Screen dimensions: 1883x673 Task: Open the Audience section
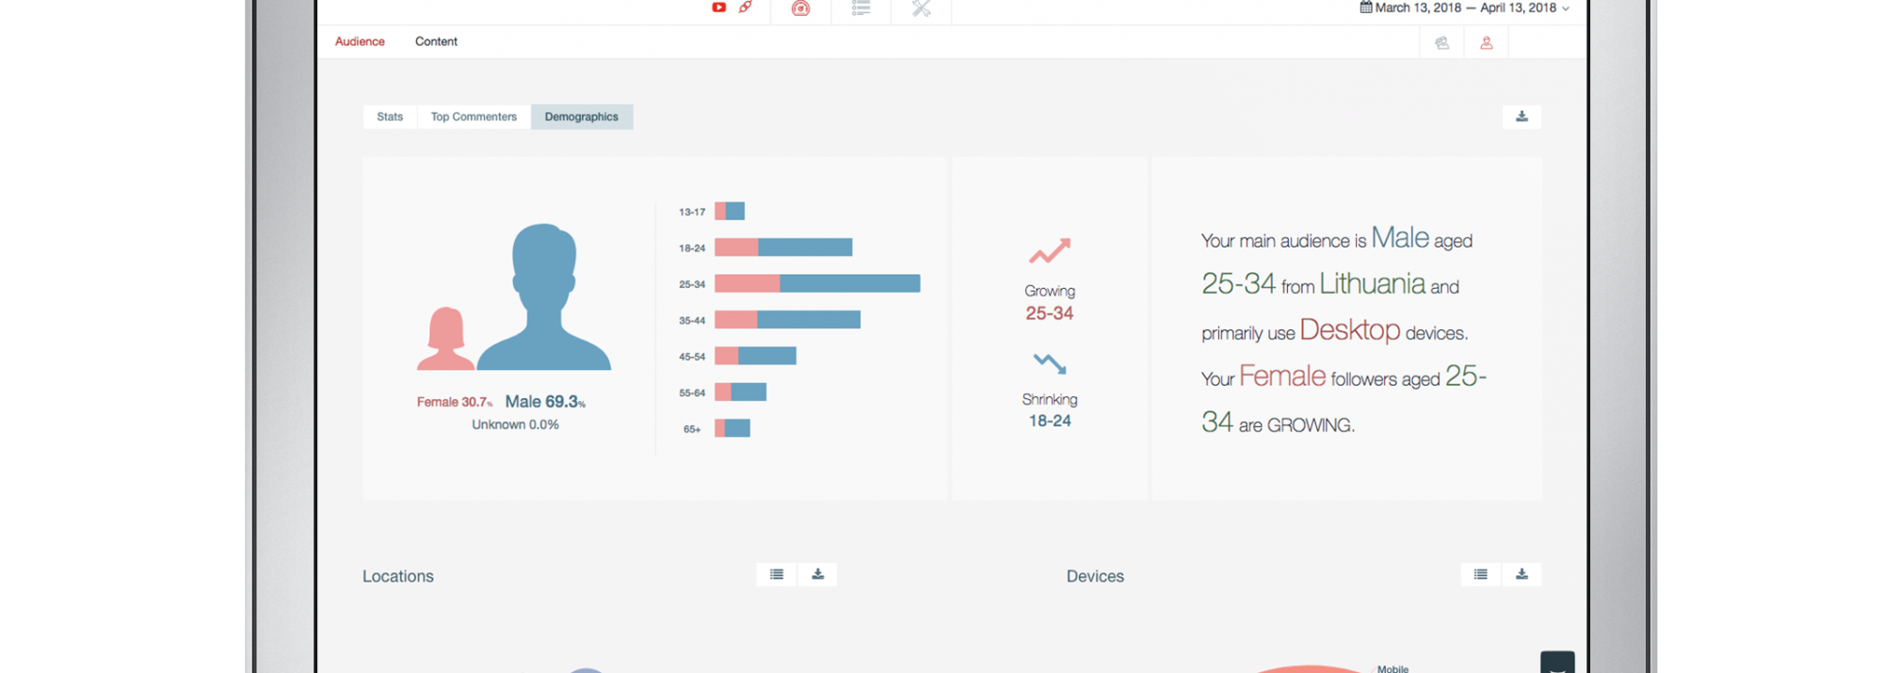pos(360,41)
